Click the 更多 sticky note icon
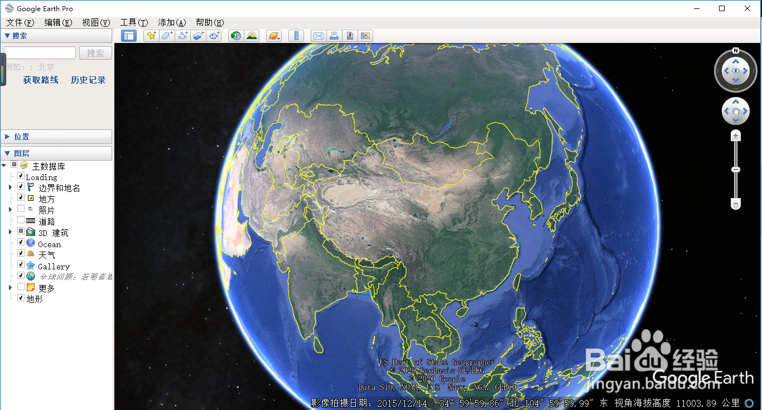Screen dimensions: 762x410 31,287
